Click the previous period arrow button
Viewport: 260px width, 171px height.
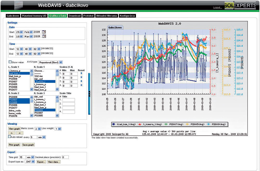pos(12,133)
